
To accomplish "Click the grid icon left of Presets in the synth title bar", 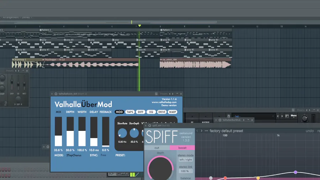I will (293, 110).
